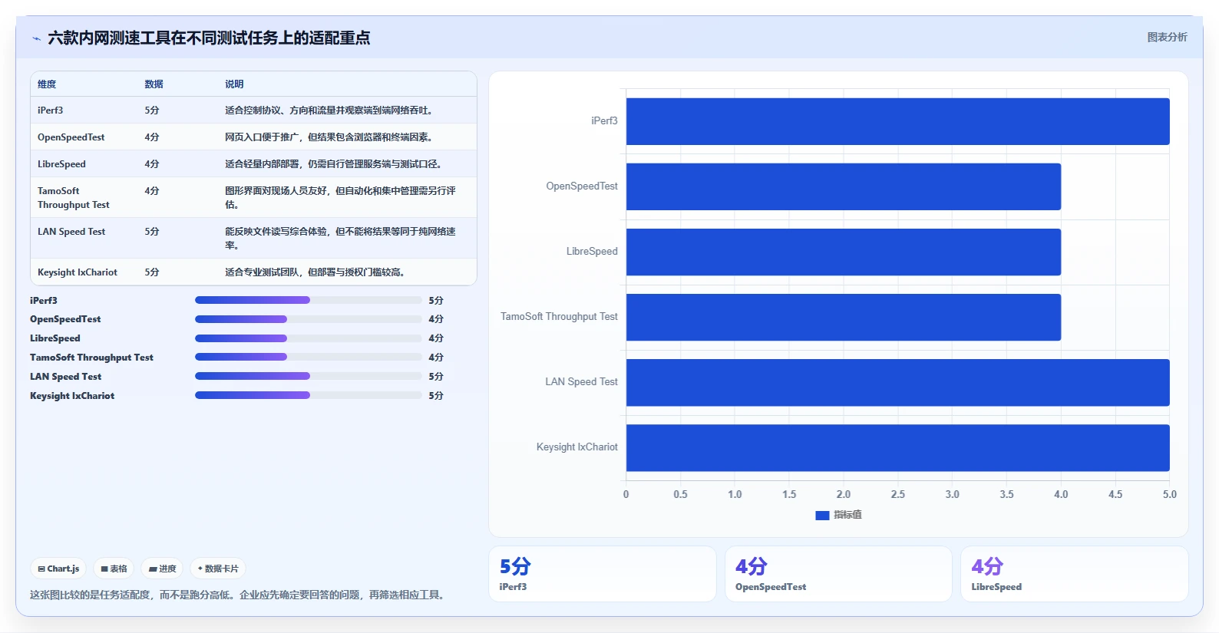Click the OpenSpeedTest label in the progress list
This screenshot has height=633, width=1219.
65,319
